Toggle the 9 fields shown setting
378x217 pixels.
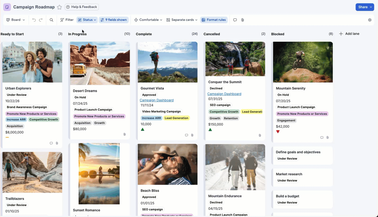pos(114,20)
